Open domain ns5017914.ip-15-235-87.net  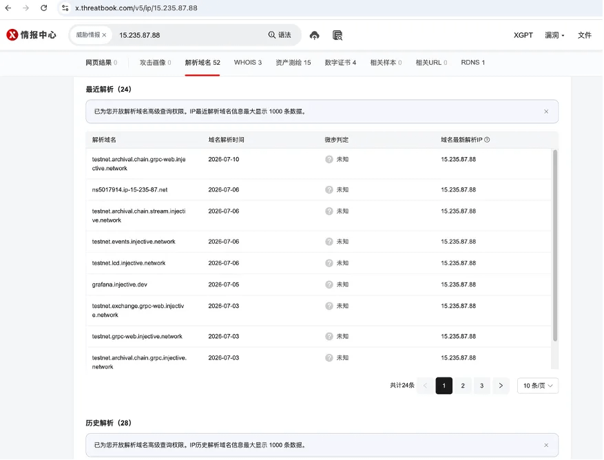click(x=129, y=190)
